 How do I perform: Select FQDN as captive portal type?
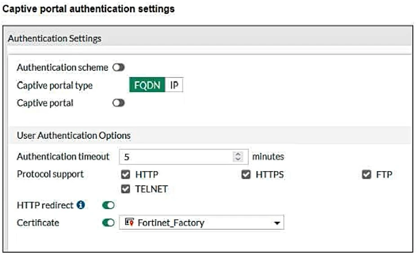147,85
